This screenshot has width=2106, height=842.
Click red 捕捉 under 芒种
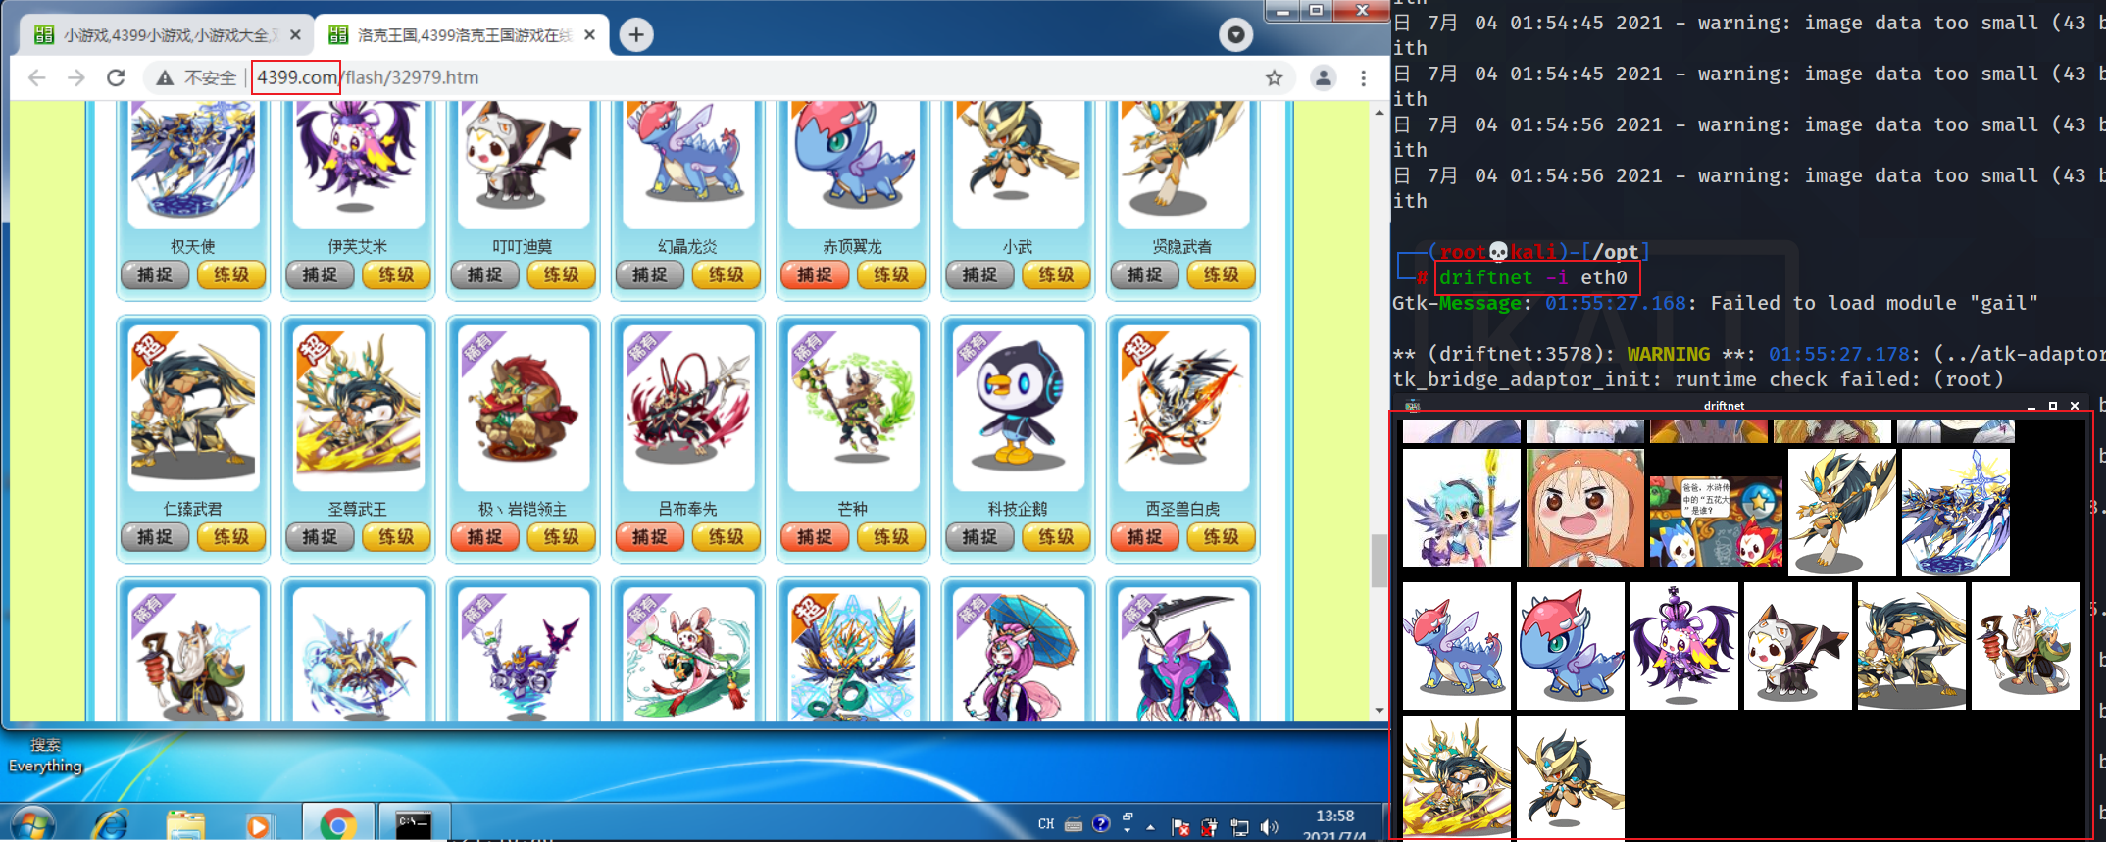click(814, 537)
